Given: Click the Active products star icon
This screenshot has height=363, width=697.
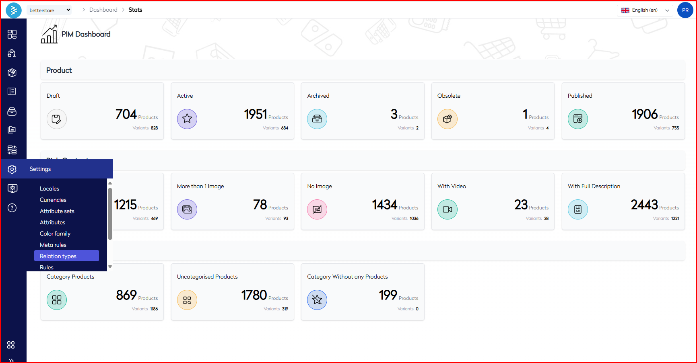Looking at the screenshot, I should click(x=187, y=119).
